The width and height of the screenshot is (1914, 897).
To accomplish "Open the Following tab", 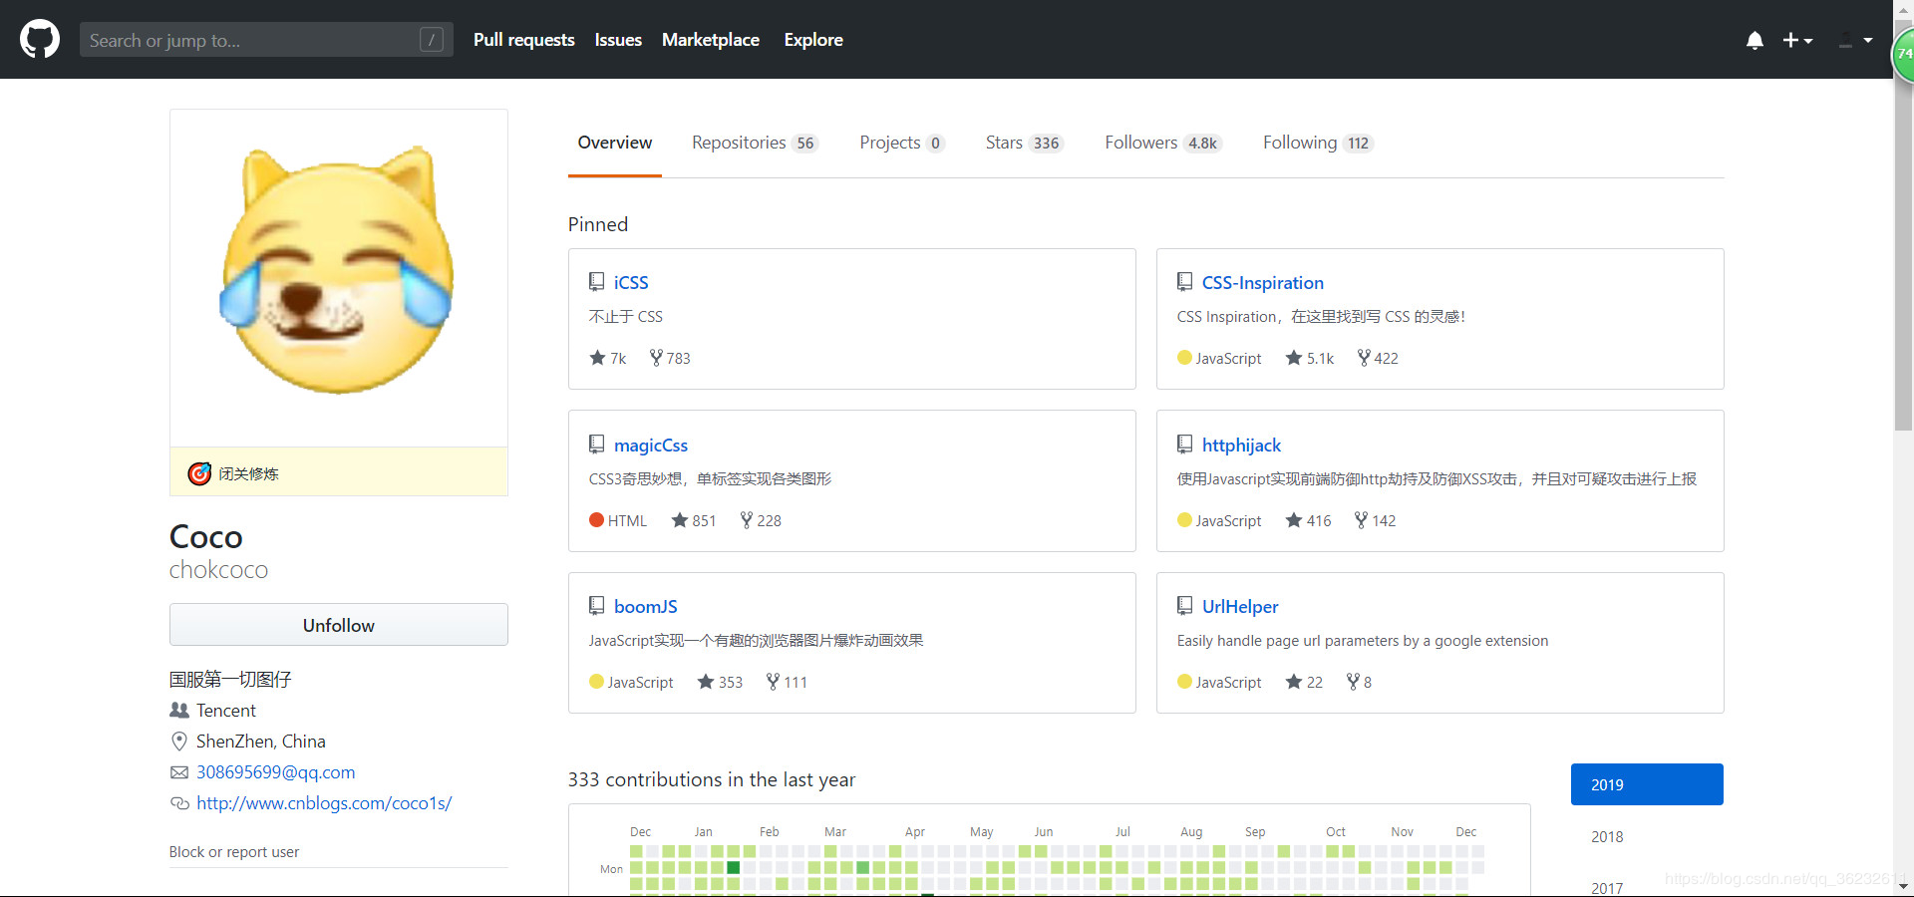I will (x=1318, y=143).
